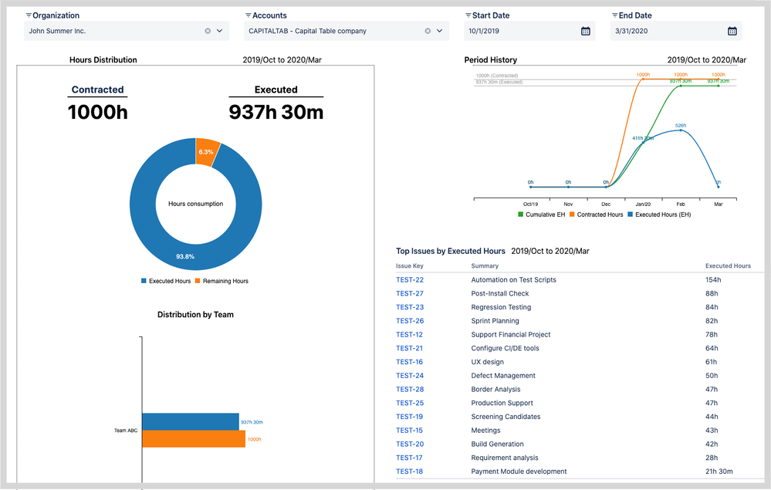This screenshot has height=490, width=771.
Task: Open issue TEST-16 link
Action: point(409,362)
